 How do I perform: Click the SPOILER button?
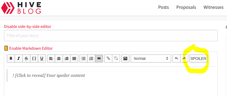click(x=198, y=59)
